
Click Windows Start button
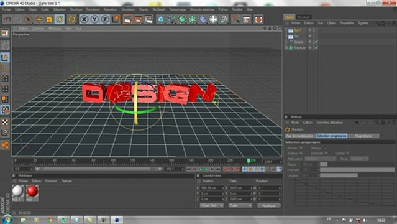click(x=7, y=220)
